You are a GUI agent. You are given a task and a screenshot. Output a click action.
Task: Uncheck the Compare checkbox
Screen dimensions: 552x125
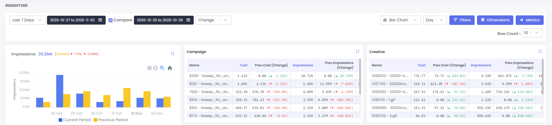click(110, 20)
